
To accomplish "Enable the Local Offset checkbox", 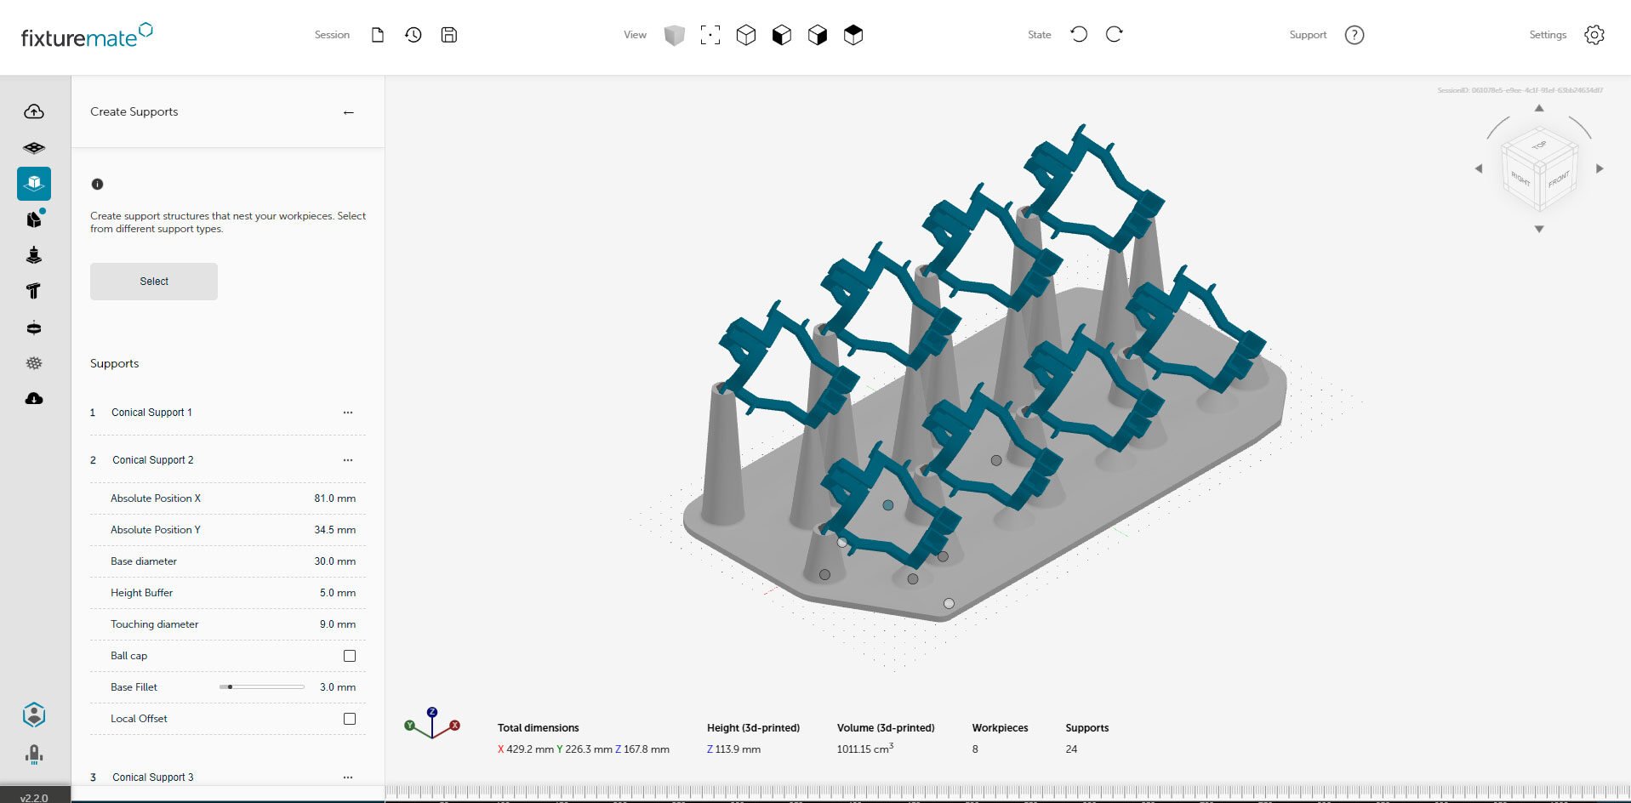I will click(x=350, y=719).
